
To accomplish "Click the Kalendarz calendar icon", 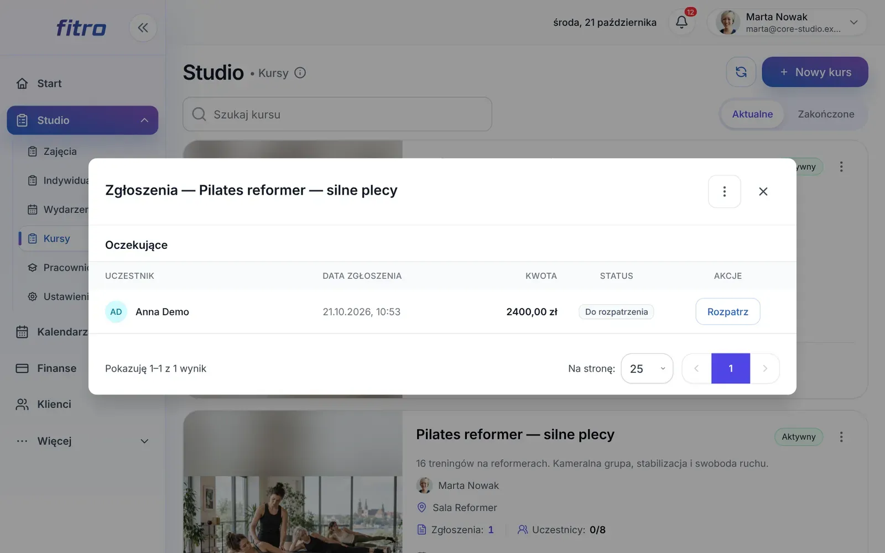I will pos(22,332).
